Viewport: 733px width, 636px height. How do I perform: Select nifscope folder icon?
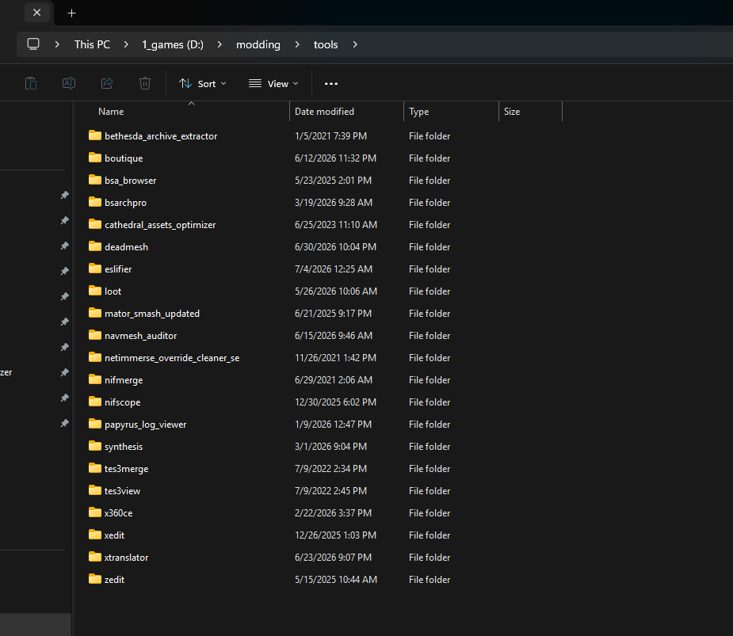click(95, 402)
